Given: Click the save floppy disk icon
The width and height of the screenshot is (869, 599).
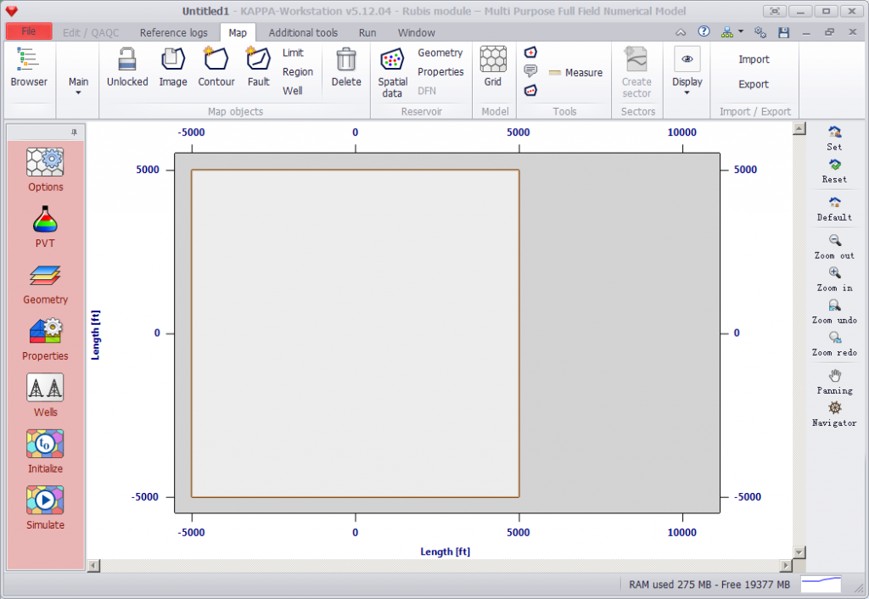Looking at the screenshot, I should pyautogui.click(x=783, y=33).
